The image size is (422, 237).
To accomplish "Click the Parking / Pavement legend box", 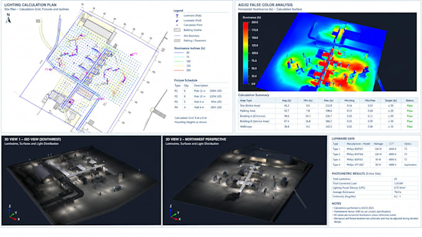I will click(177, 40).
